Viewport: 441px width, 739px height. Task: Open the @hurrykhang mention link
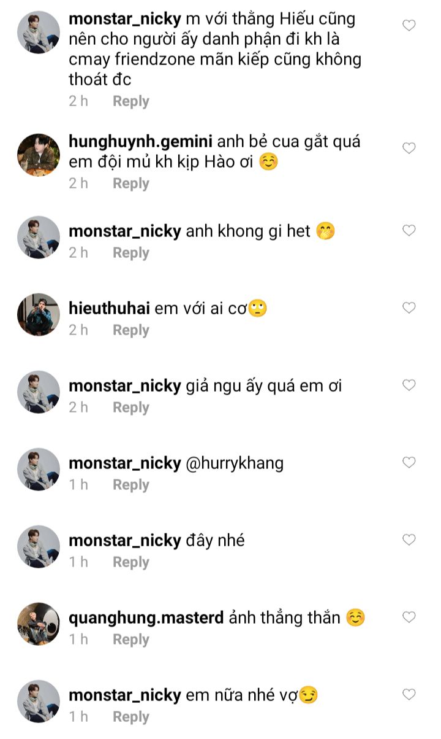(x=235, y=463)
